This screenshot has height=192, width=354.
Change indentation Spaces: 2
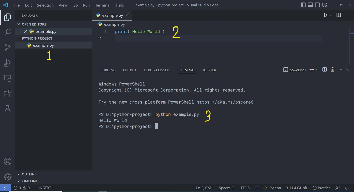[227, 188]
